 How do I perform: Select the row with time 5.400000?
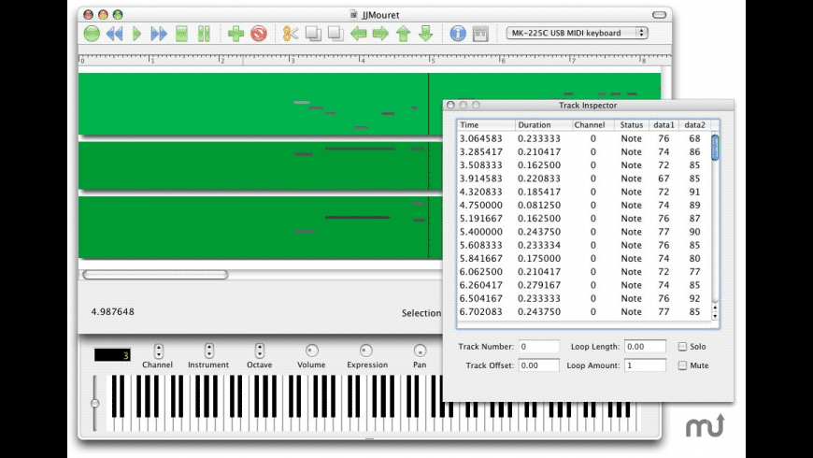(x=584, y=232)
